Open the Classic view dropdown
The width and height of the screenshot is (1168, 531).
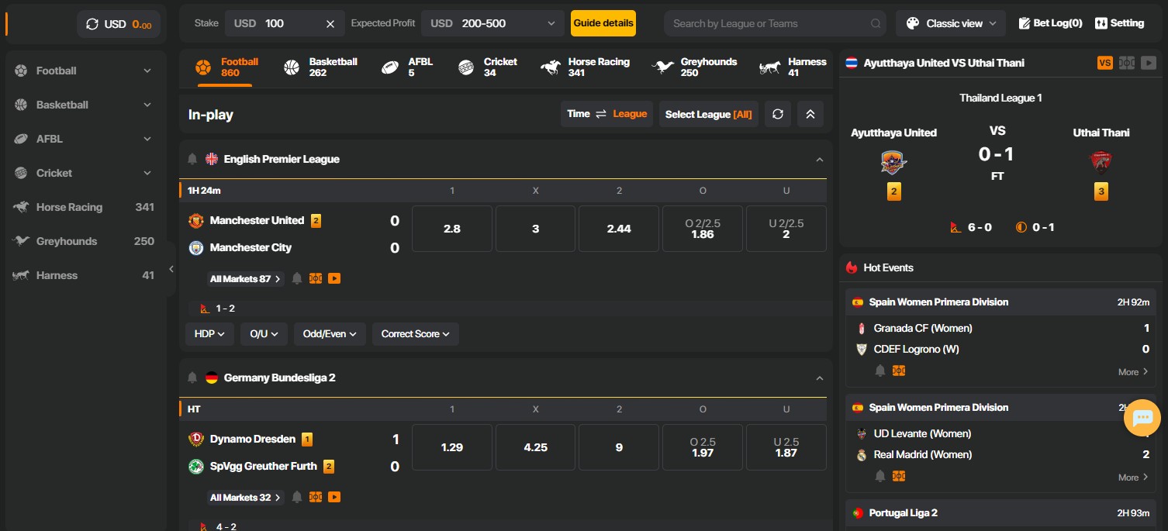coord(950,22)
